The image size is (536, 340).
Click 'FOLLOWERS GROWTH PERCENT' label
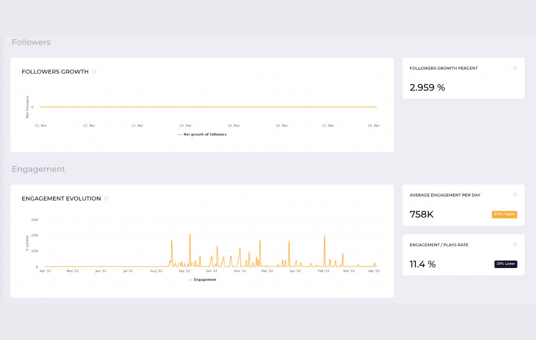[x=444, y=68]
